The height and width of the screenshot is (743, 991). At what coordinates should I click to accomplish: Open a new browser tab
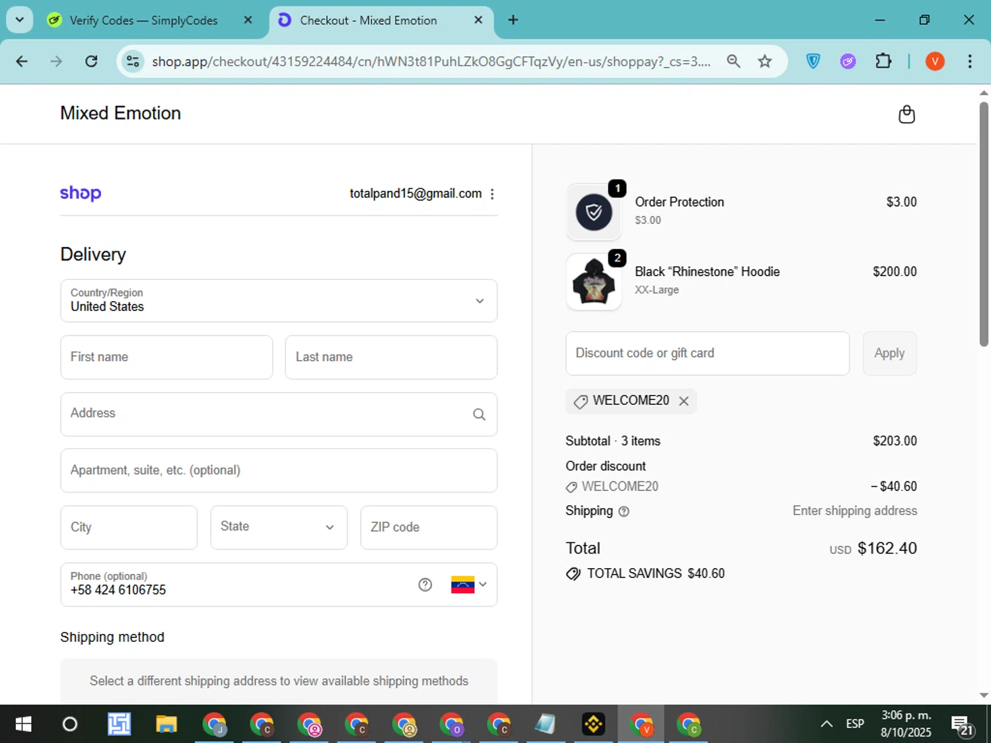point(513,20)
